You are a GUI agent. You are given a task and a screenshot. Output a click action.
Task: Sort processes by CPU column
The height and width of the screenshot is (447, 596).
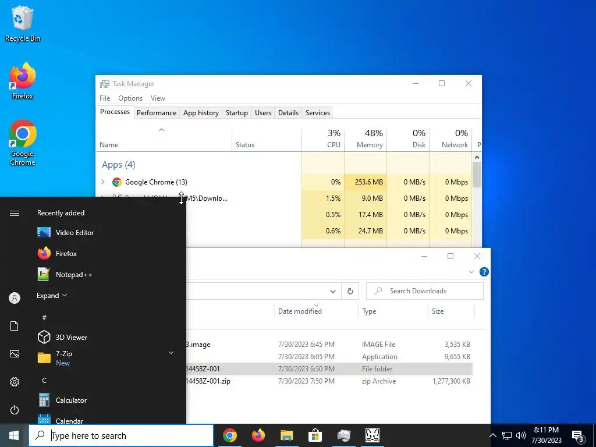point(323,139)
